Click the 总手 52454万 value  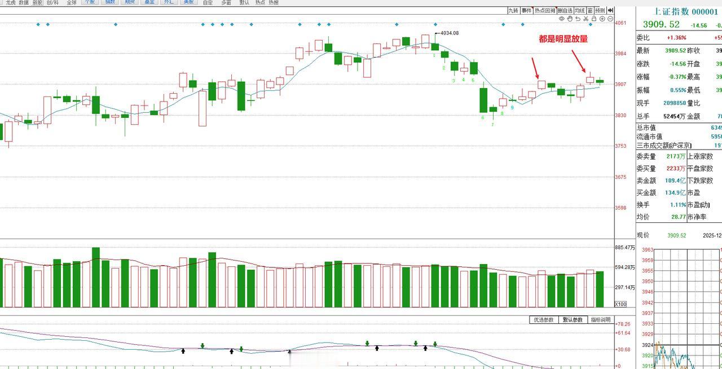click(674, 116)
